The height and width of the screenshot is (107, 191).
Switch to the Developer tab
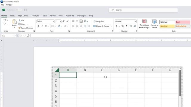click(x=81, y=16)
